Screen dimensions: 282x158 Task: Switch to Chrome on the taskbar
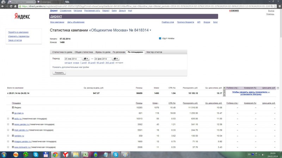(x=55, y=154)
